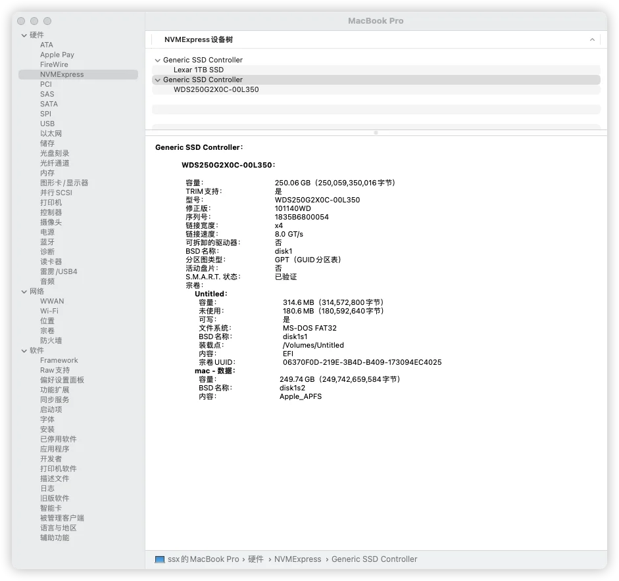Select SAS in the sidebar
The height and width of the screenshot is (581, 619).
point(47,94)
